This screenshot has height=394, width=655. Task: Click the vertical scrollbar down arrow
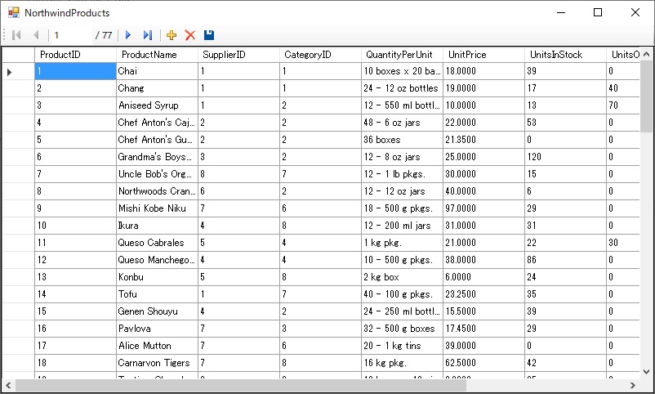646,371
